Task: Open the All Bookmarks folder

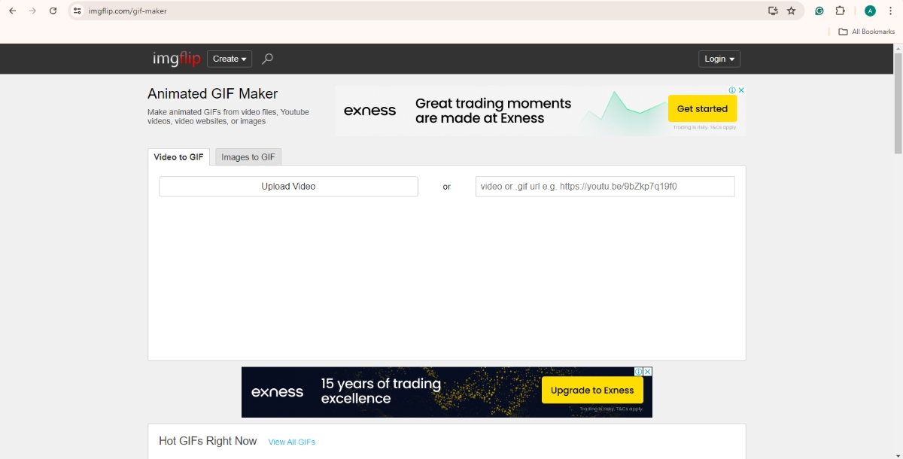Action: click(x=867, y=32)
